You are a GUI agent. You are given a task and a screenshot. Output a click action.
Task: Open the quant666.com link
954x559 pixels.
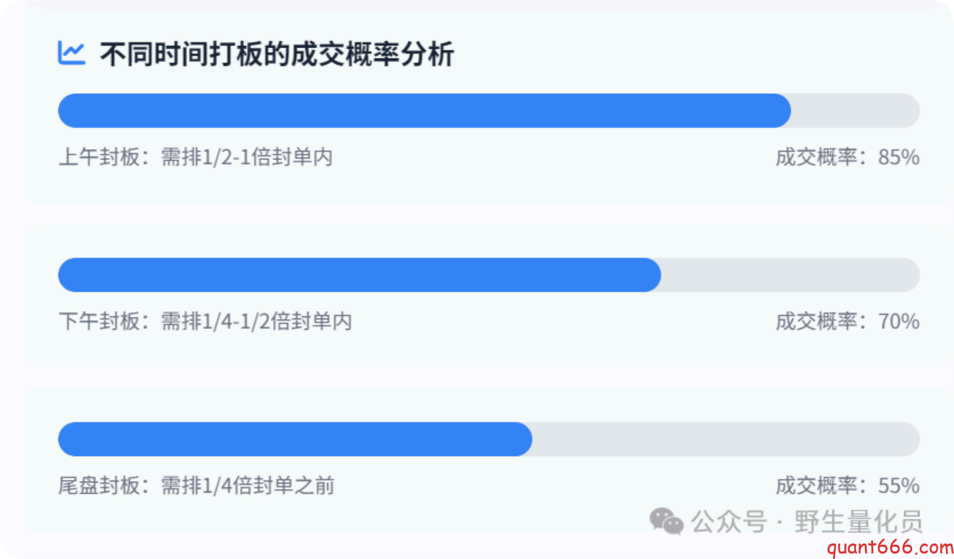(x=889, y=547)
